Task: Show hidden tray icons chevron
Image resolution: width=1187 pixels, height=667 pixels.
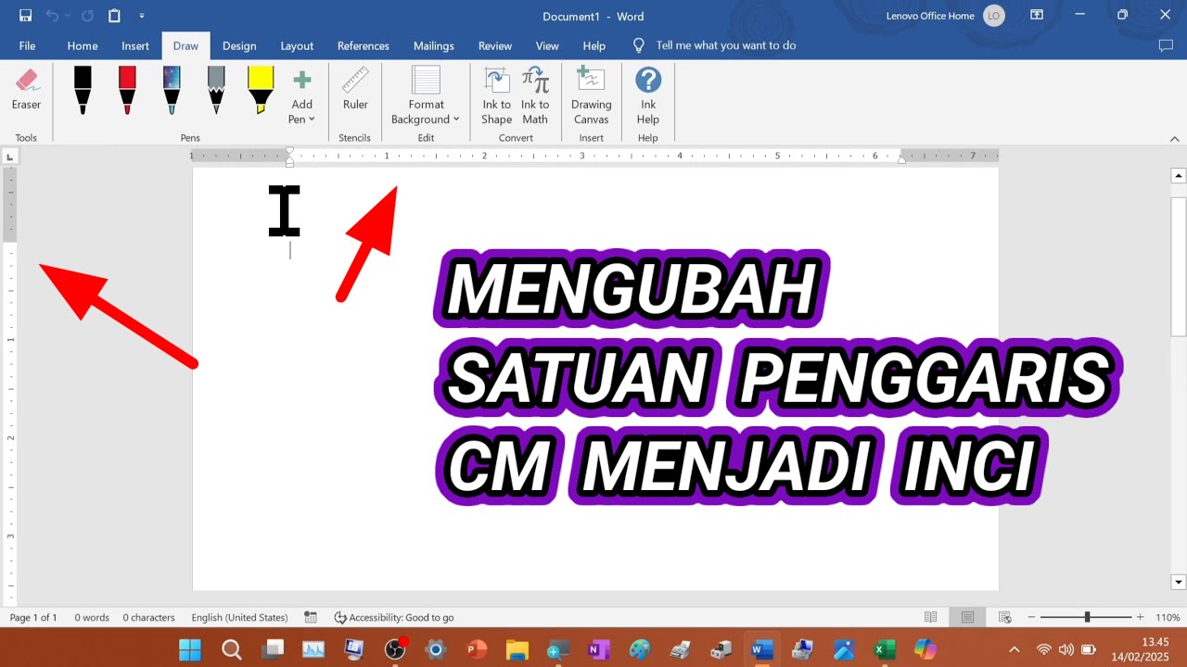Action: click(x=1014, y=649)
